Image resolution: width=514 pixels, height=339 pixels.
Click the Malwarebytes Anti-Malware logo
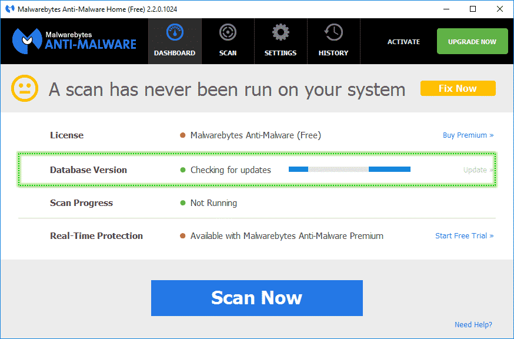tap(74, 41)
